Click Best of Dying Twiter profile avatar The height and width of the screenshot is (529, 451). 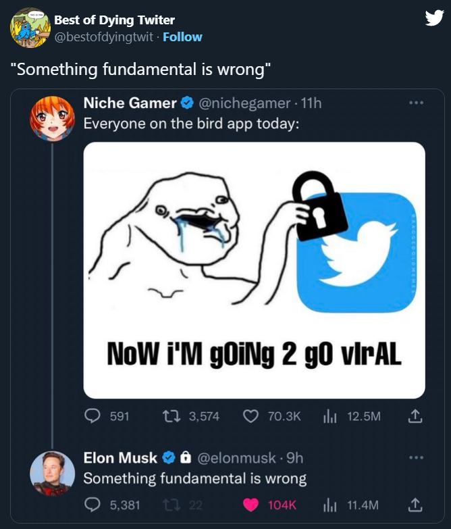coord(28,28)
